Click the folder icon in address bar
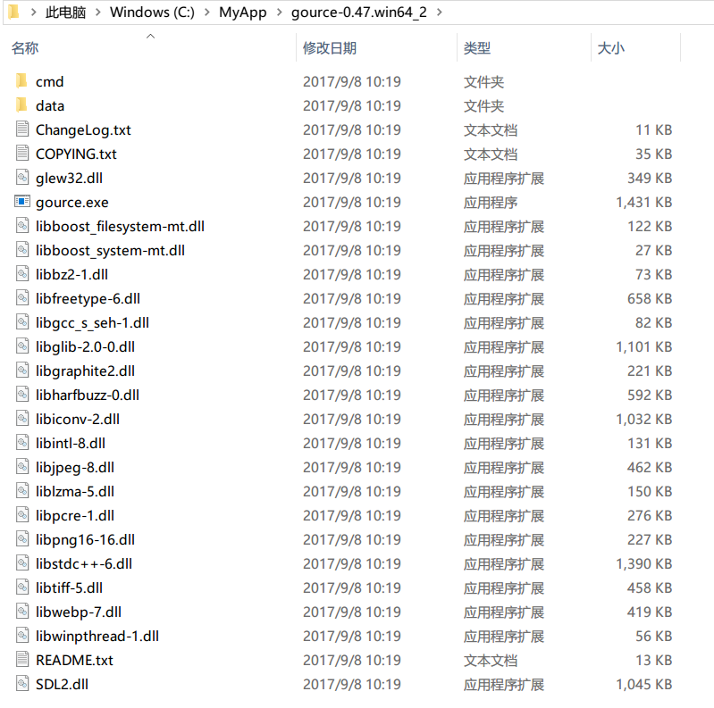 point(13,12)
